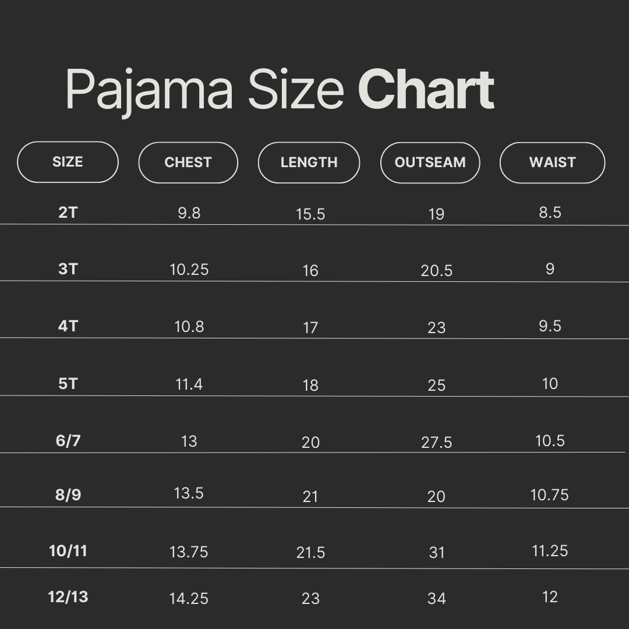
Task: Select the 4T size row label
Action: 68,326
